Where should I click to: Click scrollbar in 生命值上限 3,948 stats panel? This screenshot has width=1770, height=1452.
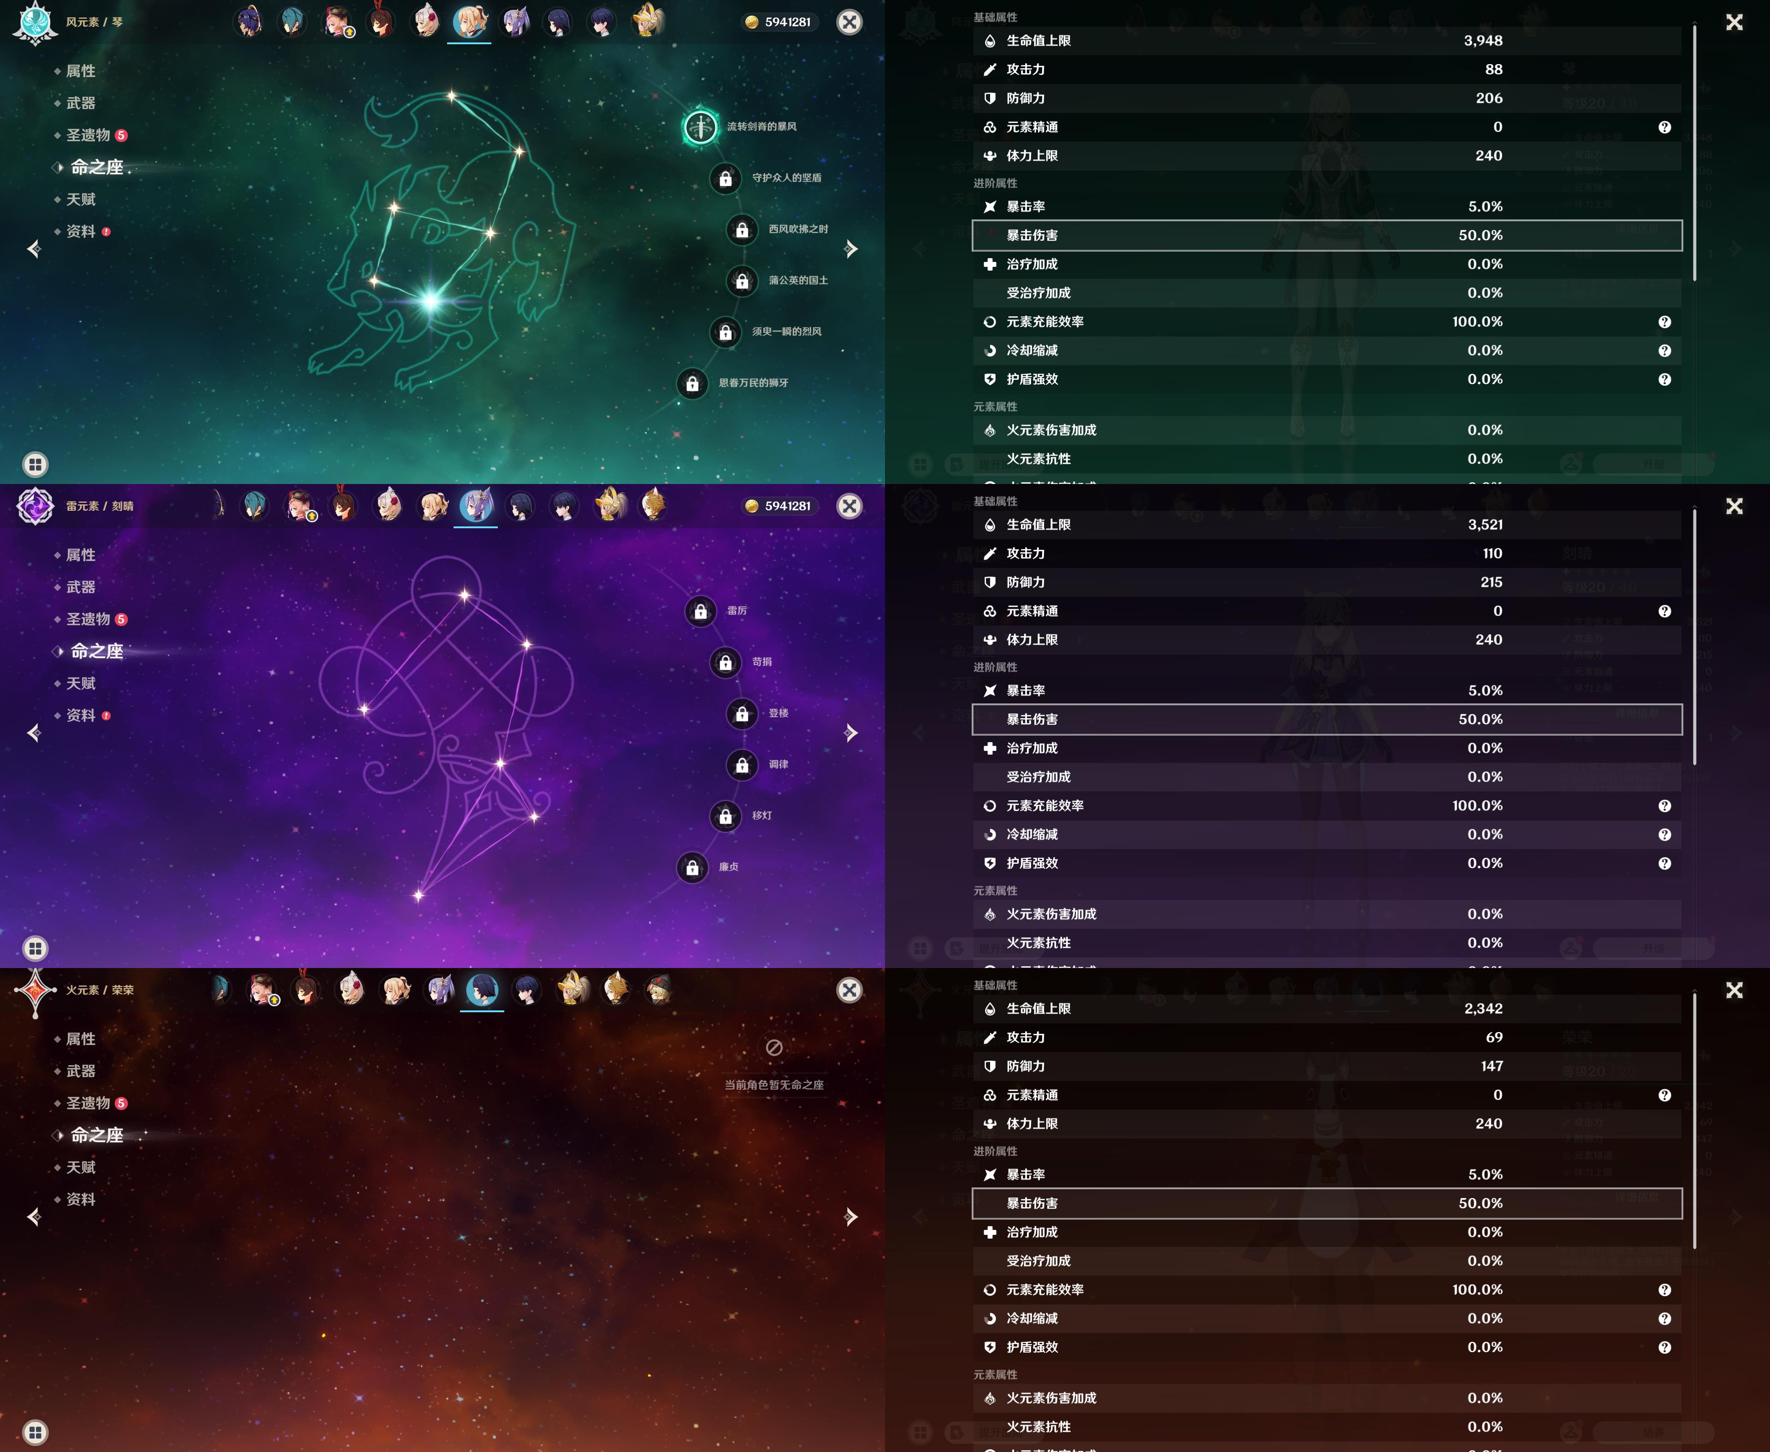(1695, 153)
